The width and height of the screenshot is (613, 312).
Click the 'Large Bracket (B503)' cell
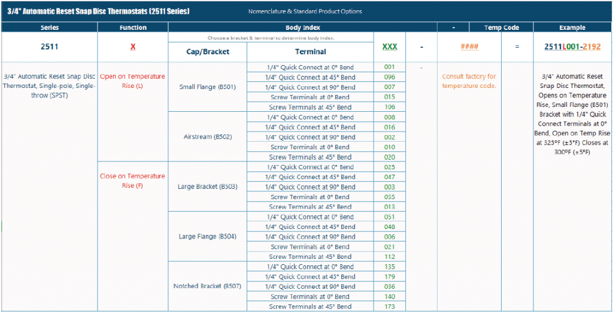(207, 186)
